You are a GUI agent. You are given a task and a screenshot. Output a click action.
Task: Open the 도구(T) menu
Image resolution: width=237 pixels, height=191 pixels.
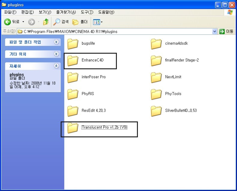(87, 12)
